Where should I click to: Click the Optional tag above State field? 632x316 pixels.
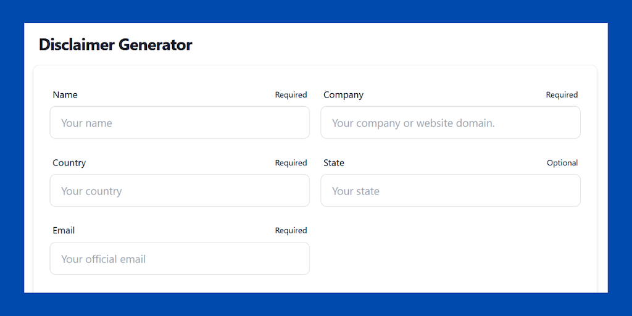562,163
